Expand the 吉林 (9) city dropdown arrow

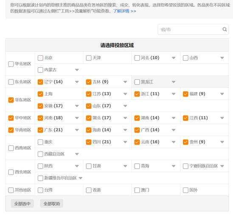coord(125,82)
